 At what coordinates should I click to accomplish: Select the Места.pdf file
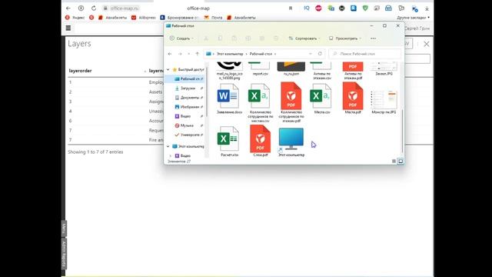(x=353, y=98)
